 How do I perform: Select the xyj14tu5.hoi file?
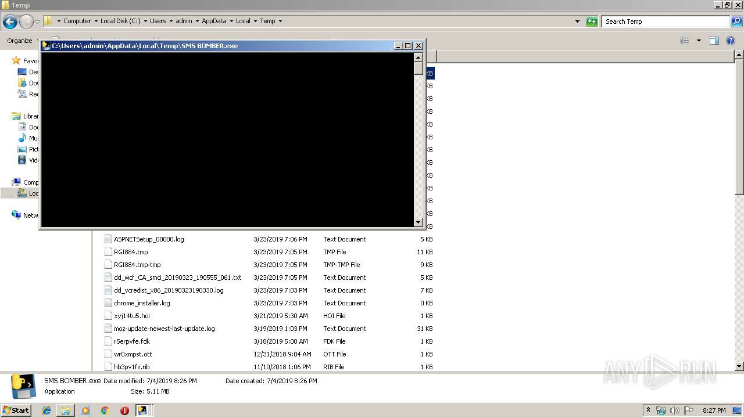pos(132,316)
